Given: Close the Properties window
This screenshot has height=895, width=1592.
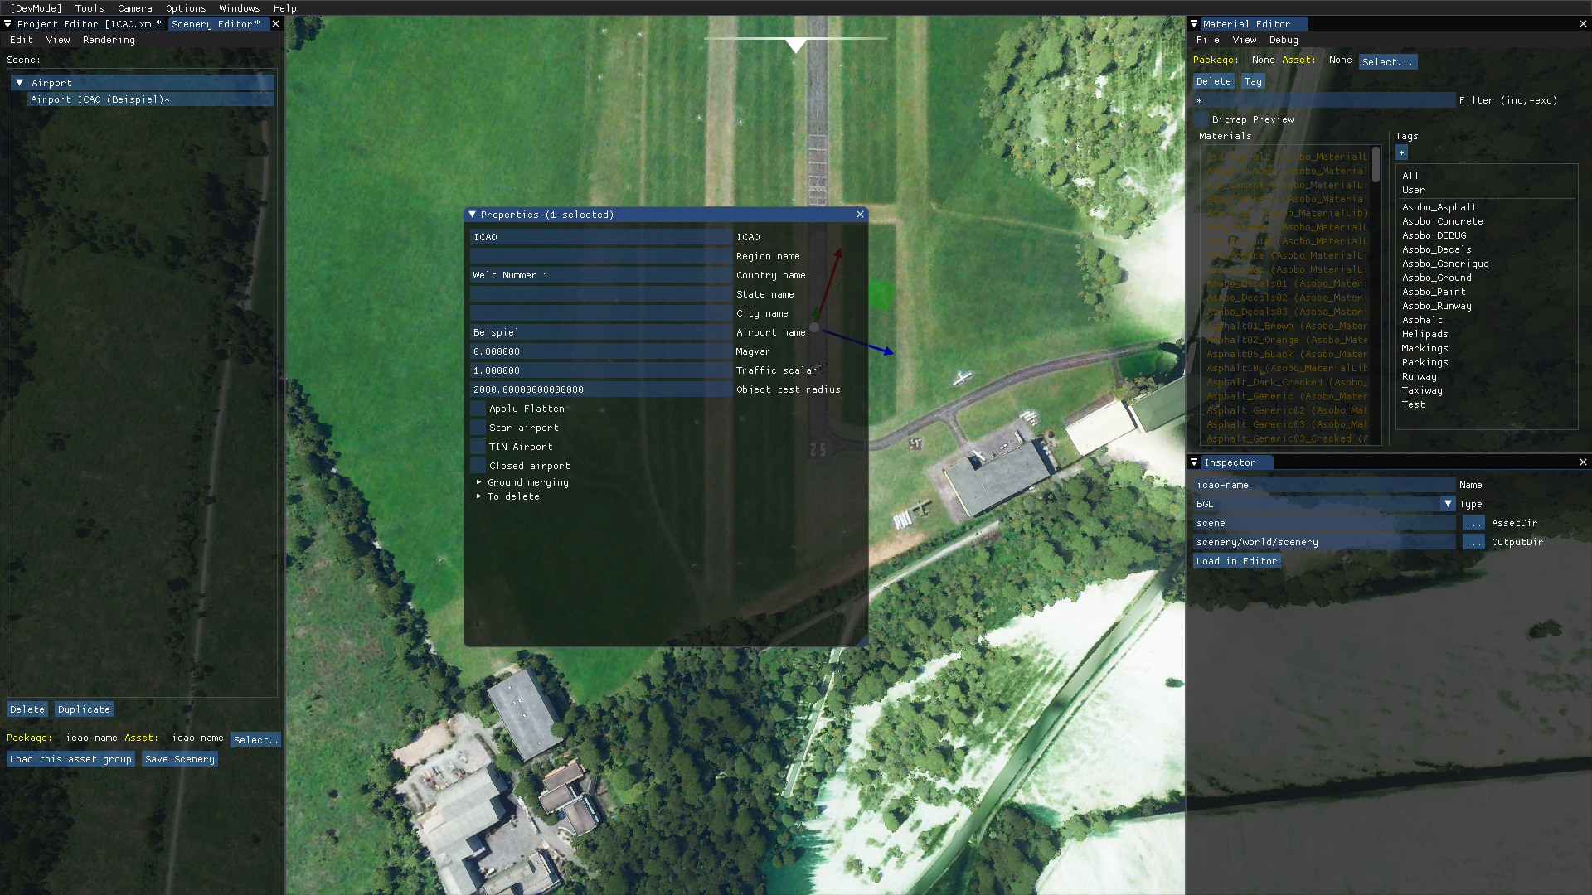Looking at the screenshot, I should (860, 215).
